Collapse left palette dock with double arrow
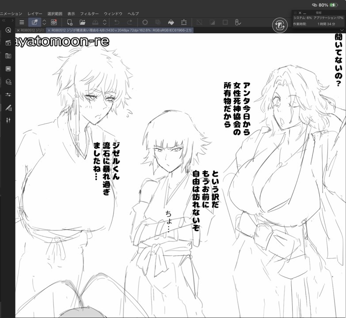346x318 pixels. (4, 20)
